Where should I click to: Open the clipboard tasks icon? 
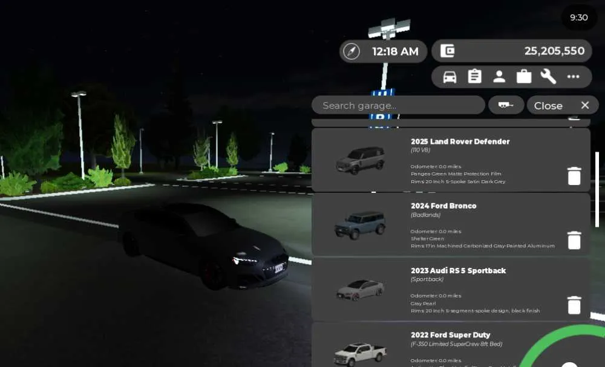(x=474, y=76)
